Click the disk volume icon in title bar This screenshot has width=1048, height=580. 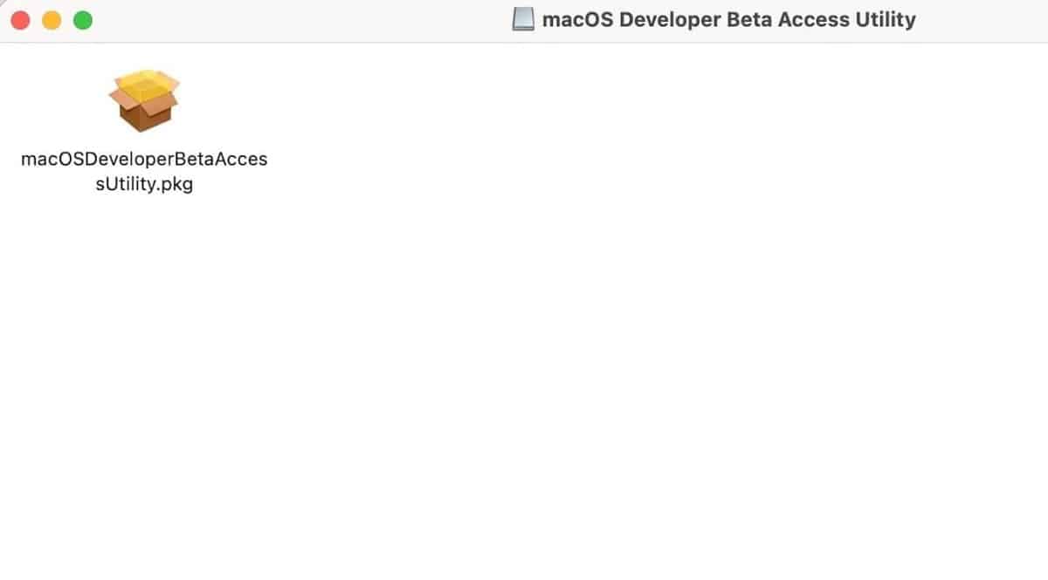522,19
